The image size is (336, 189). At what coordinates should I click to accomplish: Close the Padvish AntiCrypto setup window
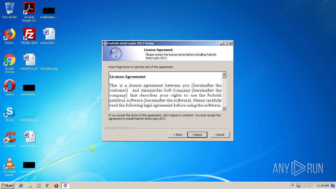230,43
